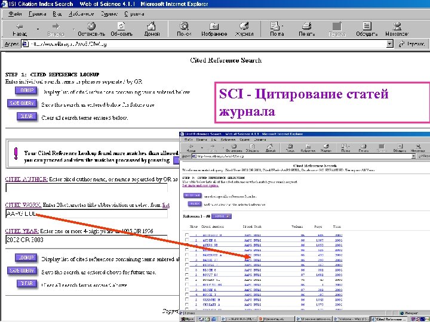Open Журнал (History) toolbar icon in the ISI Citation Index window
Viewport: 430px width, 322px height.
coord(244,26)
